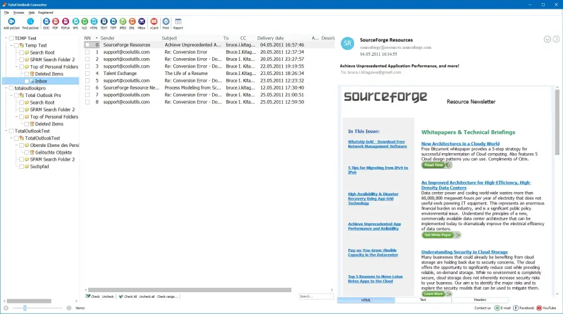Click the zoom out minus icon
563x314 pixels.
coord(6,308)
